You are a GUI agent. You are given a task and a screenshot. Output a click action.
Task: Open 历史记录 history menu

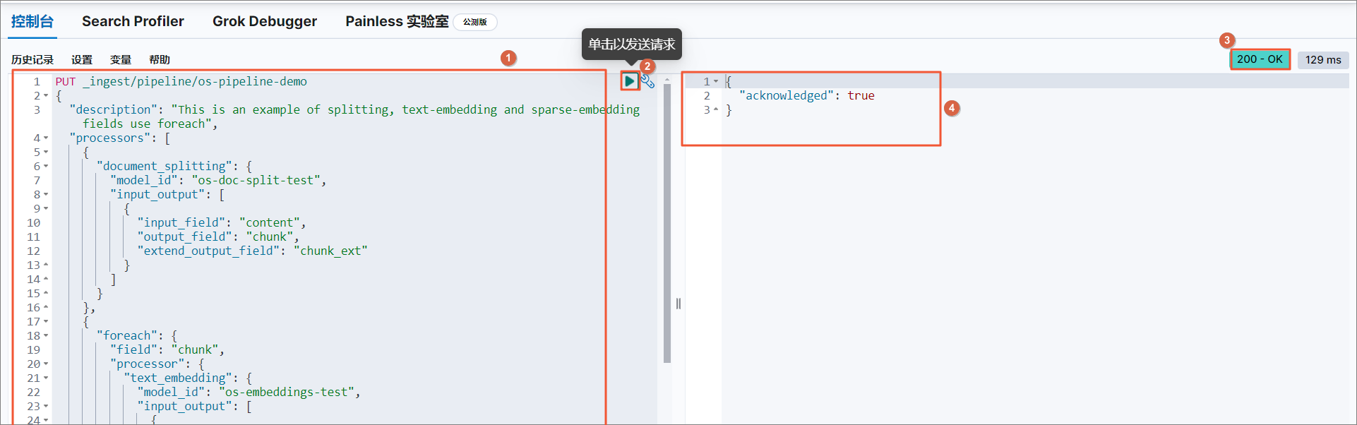(32, 60)
